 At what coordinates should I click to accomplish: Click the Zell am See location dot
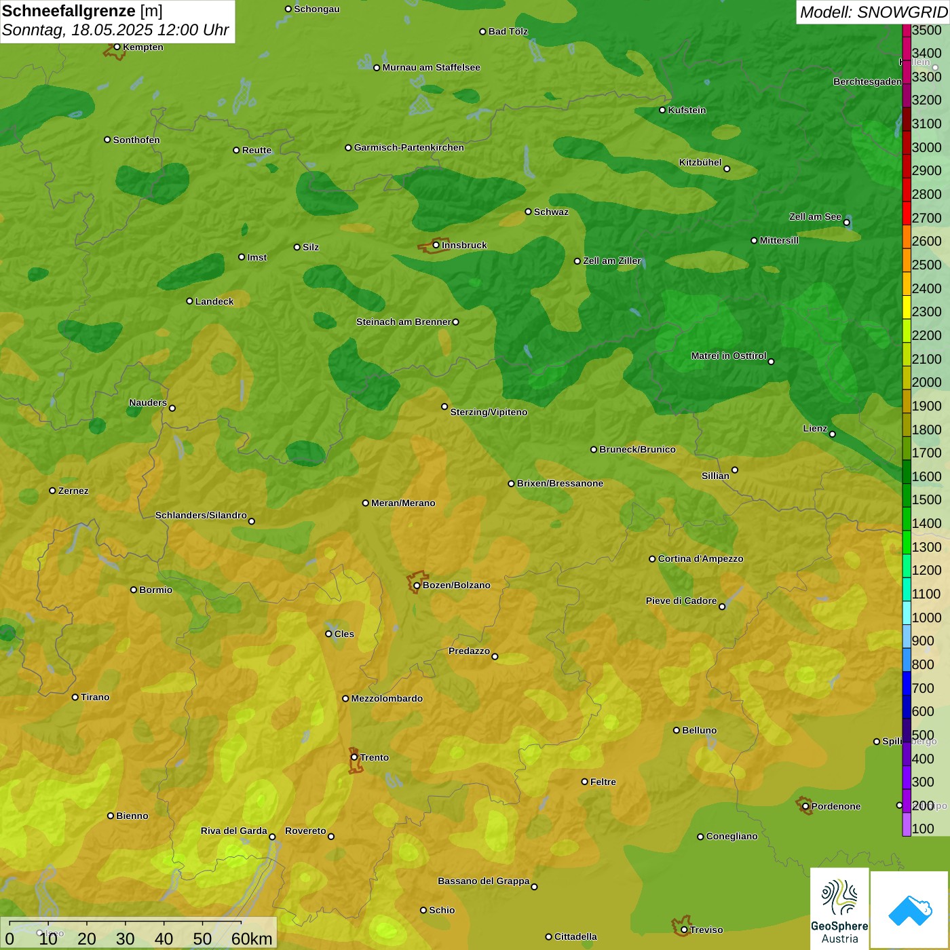tap(847, 223)
